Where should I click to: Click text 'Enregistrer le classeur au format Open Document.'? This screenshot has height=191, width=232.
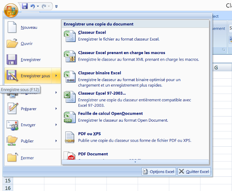123,120
